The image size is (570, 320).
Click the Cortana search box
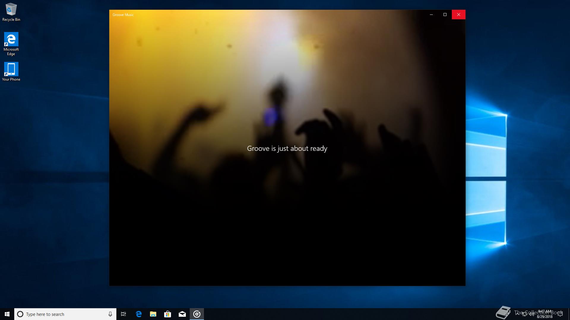point(65,314)
